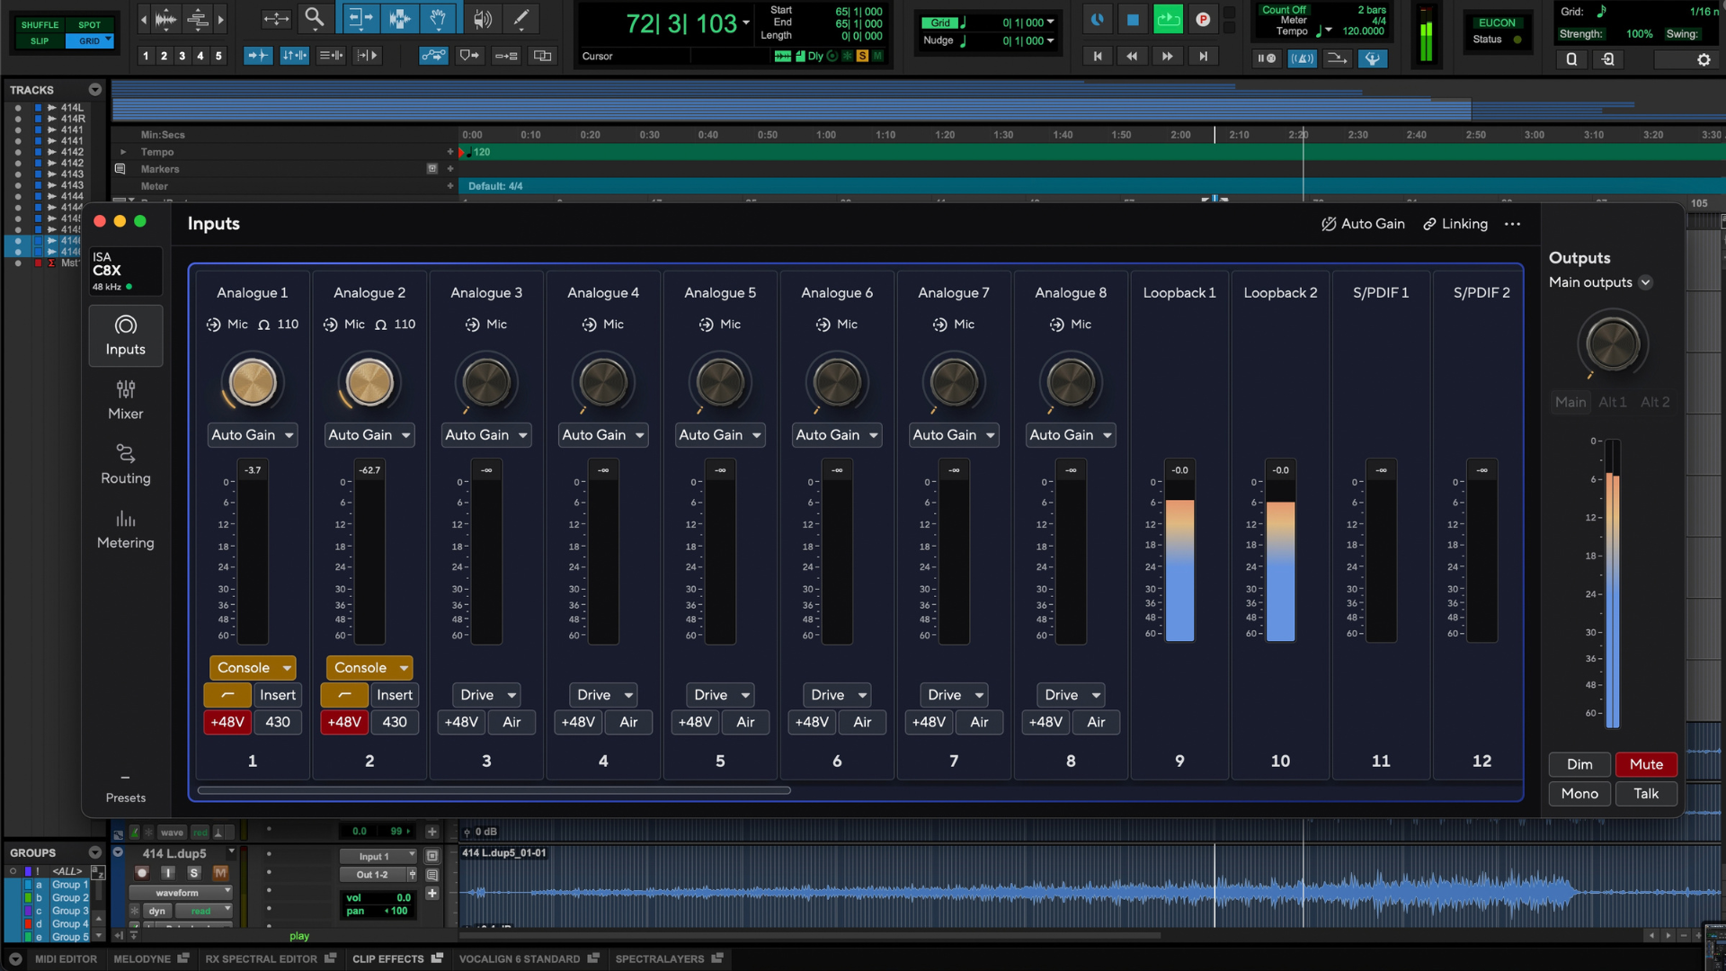Click the horizontal scrollbar under input channels

494,790
